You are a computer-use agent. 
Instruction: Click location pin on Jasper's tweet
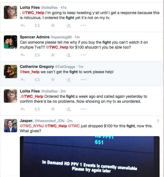pyautogui.click(x=158, y=121)
